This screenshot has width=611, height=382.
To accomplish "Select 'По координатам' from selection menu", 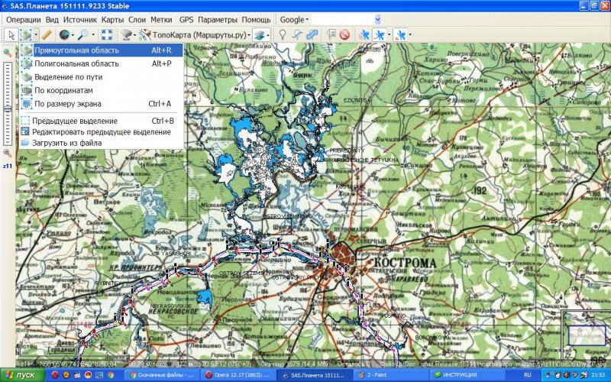I will [63, 90].
